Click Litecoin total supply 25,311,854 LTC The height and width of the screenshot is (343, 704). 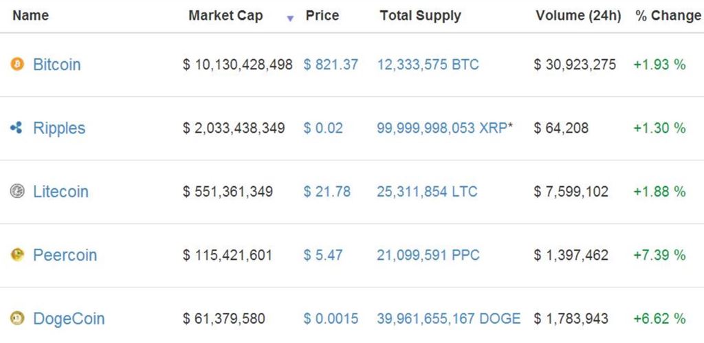pyautogui.click(x=428, y=192)
